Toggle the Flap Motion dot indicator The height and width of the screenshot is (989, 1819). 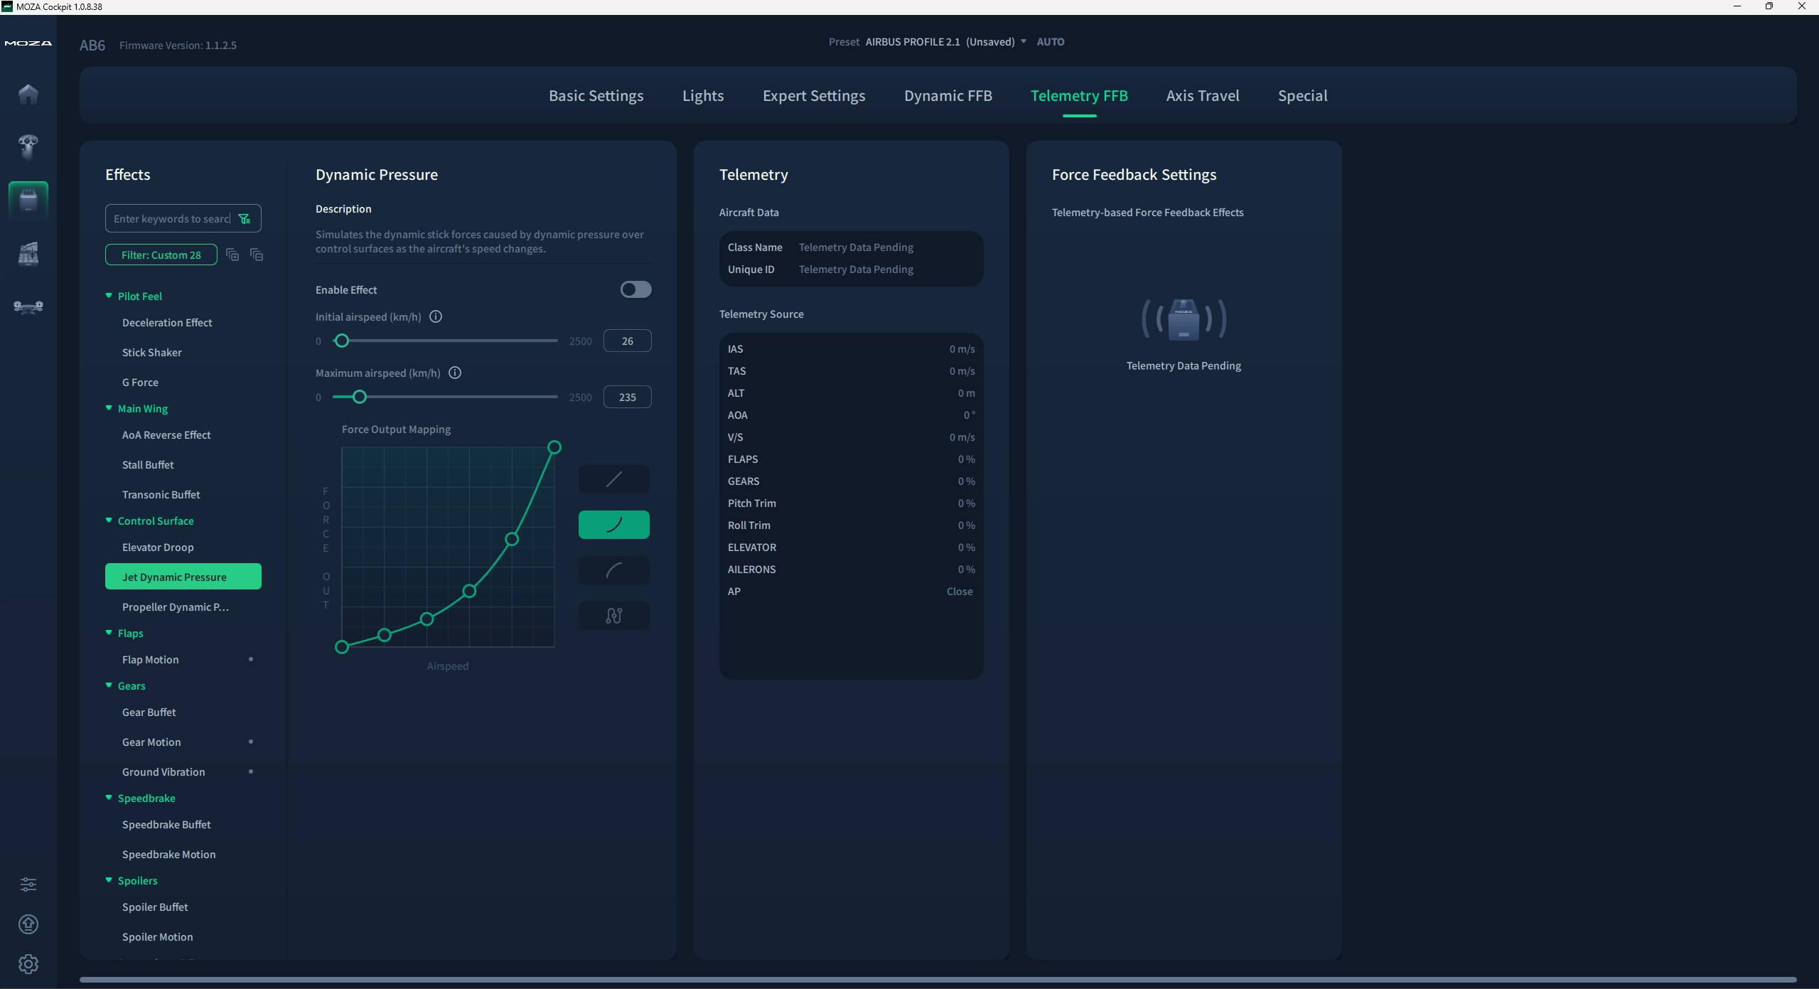[x=251, y=660]
